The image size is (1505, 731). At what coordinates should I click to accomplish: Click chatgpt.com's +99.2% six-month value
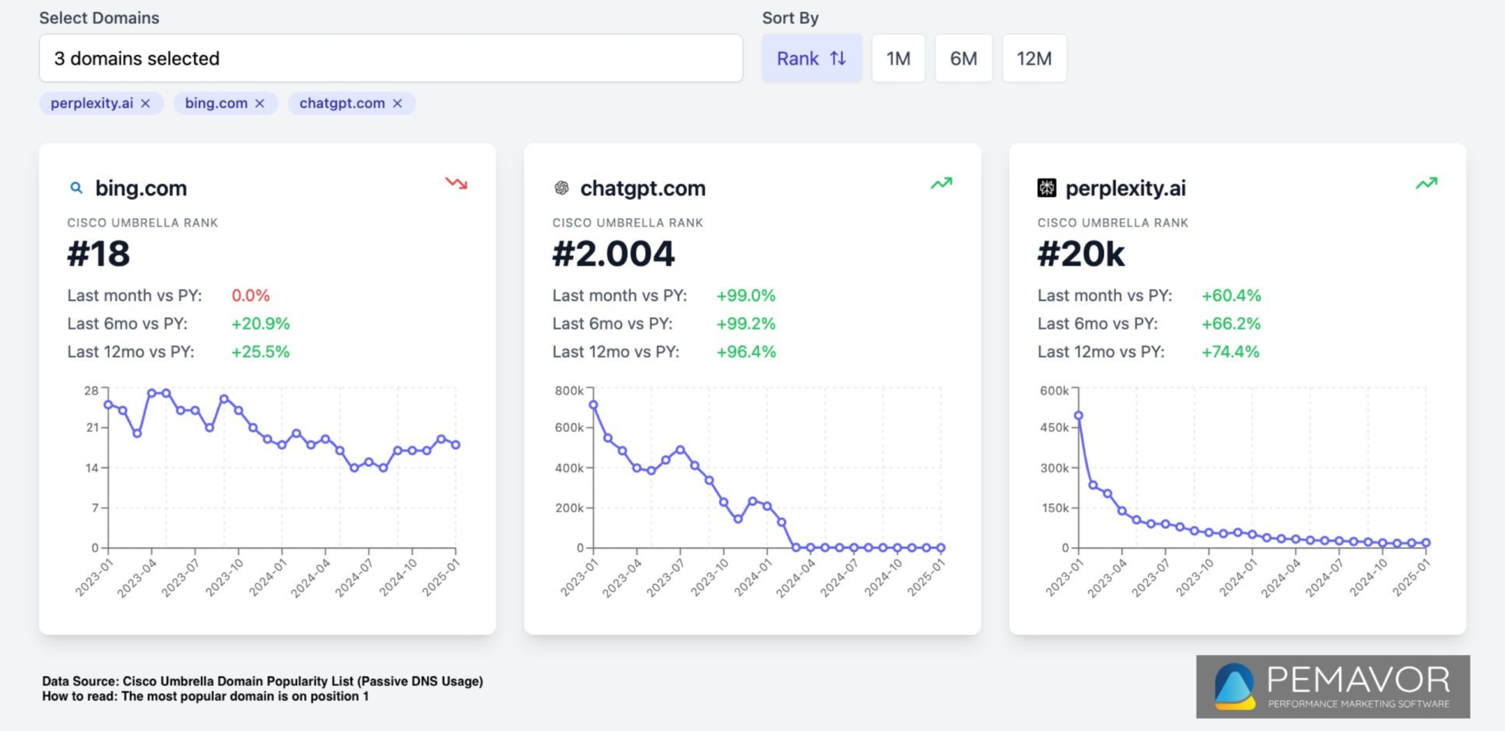(x=746, y=323)
